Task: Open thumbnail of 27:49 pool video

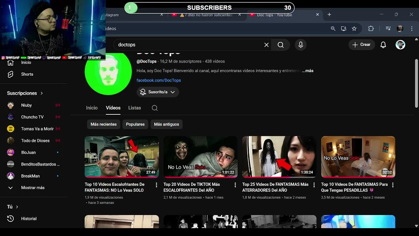Action: coord(122,157)
